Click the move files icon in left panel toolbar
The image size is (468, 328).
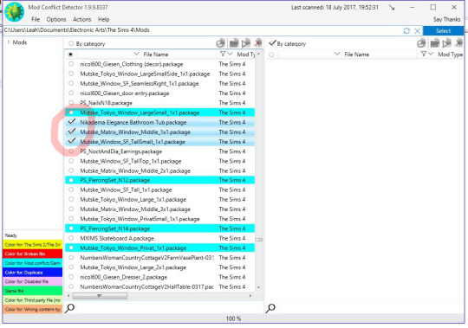(246, 43)
